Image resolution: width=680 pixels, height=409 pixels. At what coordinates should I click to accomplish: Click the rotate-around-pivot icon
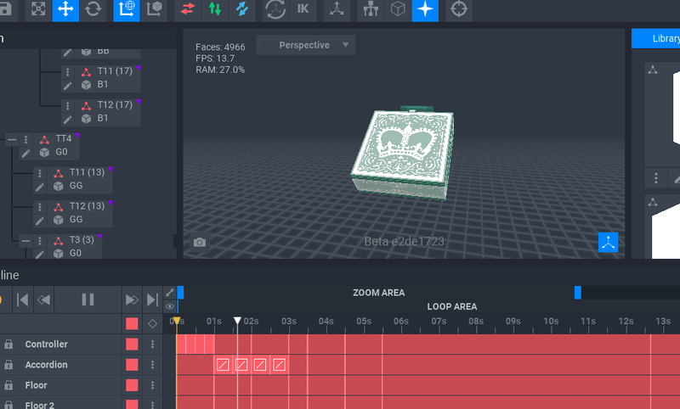point(275,9)
